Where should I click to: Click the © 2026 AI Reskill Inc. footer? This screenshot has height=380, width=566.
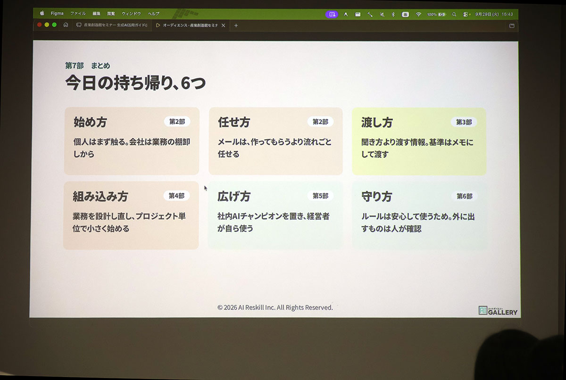275,307
